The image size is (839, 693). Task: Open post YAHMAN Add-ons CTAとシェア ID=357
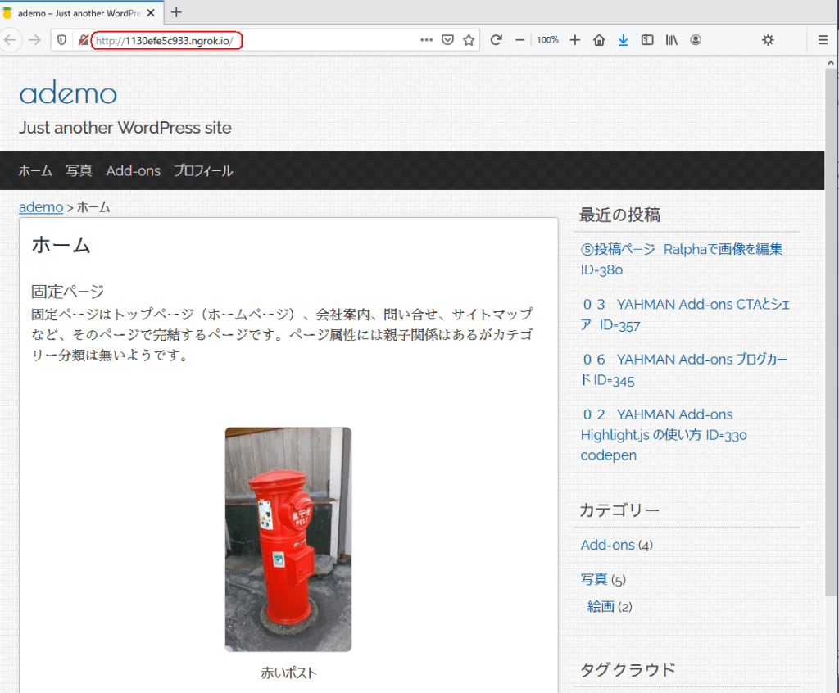tap(686, 315)
